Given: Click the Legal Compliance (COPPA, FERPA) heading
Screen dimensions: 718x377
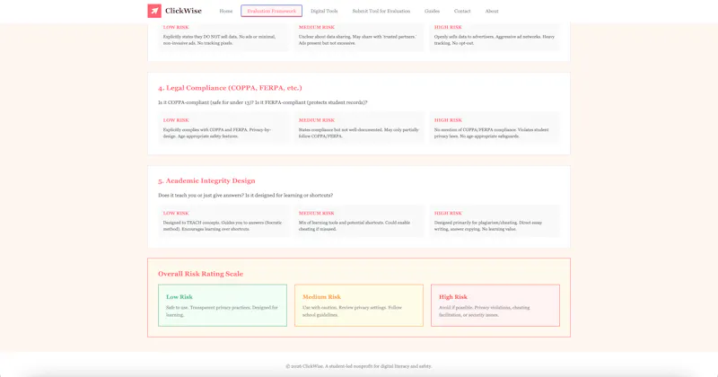Looking at the screenshot, I should [230, 88].
